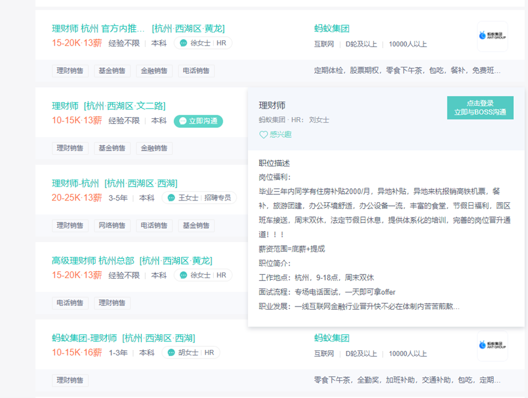This screenshot has height=398, width=528.
Task: Click 理财师 heading in popup panel
Action: 272,105
